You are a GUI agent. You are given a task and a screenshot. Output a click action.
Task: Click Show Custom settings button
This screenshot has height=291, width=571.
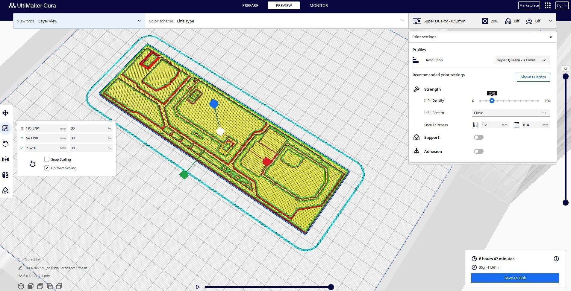click(533, 77)
